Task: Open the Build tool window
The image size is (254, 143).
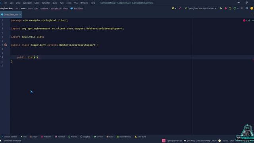Action: [x=110, y=137]
